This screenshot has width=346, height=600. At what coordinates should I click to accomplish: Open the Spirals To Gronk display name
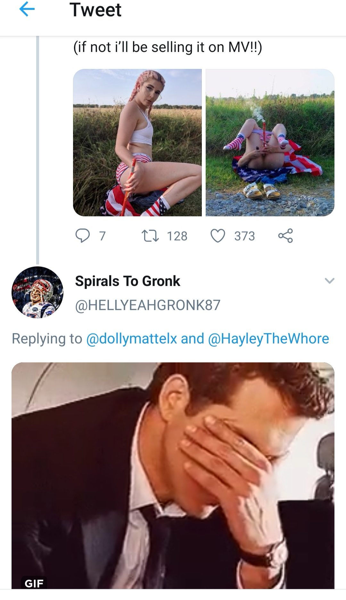click(x=128, y=281)
